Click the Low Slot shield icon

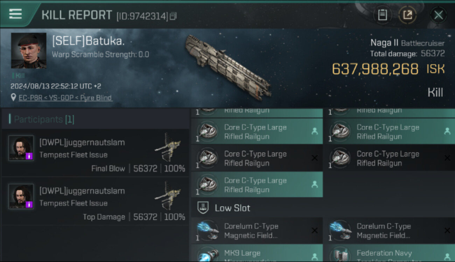(x=203, y=208)
